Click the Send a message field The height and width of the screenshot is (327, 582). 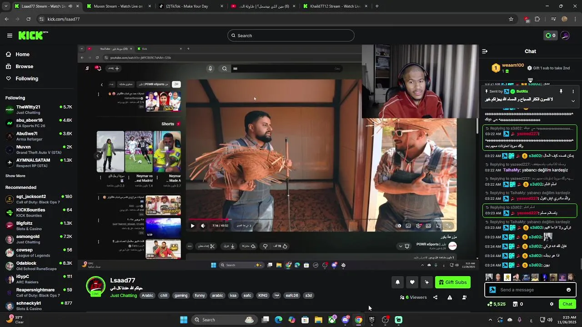(530, 290)
